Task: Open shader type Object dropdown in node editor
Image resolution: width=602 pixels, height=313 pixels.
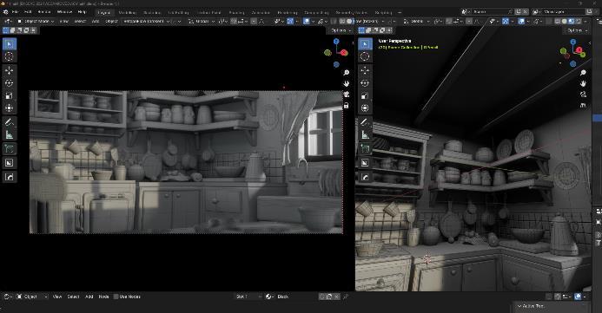Action: point(32,297)
